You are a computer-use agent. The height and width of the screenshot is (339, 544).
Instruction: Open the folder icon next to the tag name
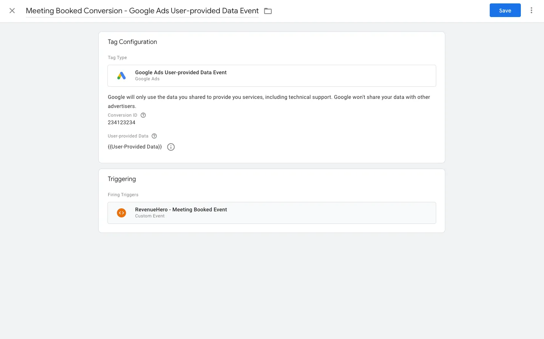point(268,11)
